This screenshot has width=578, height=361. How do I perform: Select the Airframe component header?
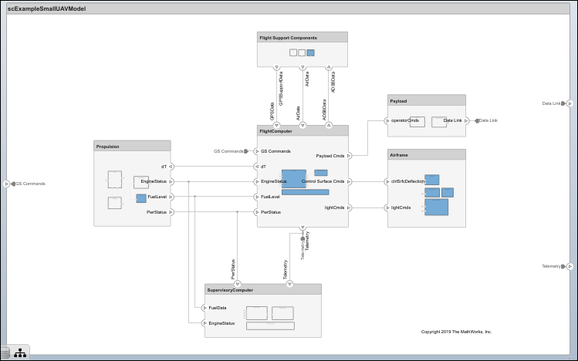pos(427,155)
